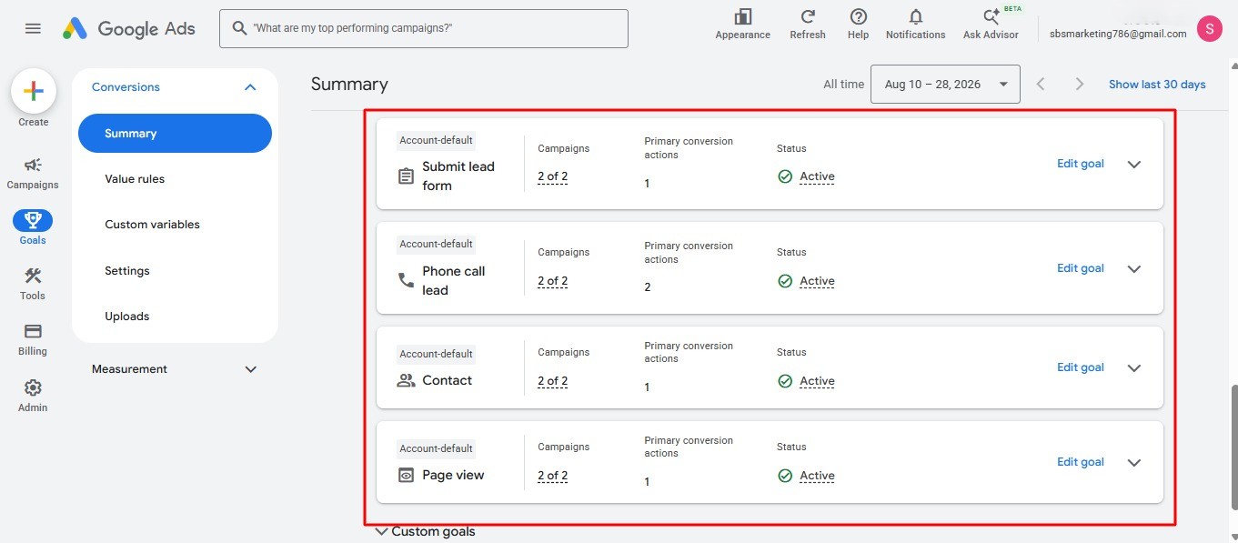
Task: Click the All time label
Action: (843, 84)
